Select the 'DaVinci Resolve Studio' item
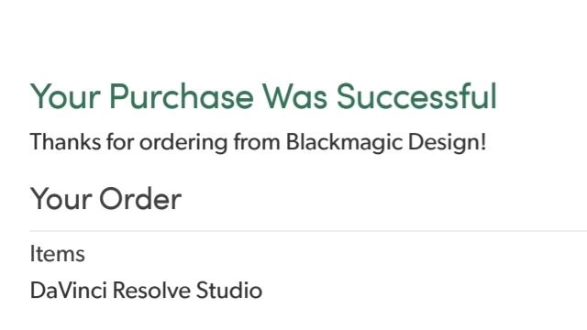587x330 pixels. coord(146,291)
